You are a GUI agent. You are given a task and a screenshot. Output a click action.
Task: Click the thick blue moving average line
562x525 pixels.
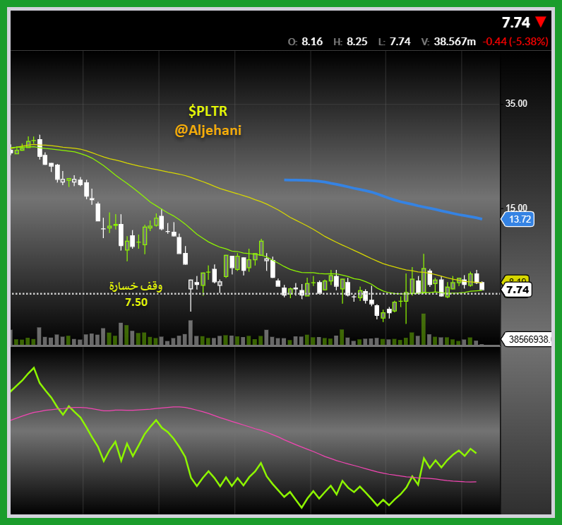(x=383, y=196)
